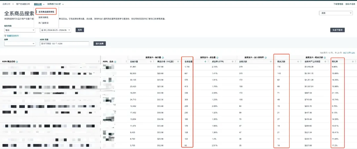Focus the ASIN search input field

64,43
